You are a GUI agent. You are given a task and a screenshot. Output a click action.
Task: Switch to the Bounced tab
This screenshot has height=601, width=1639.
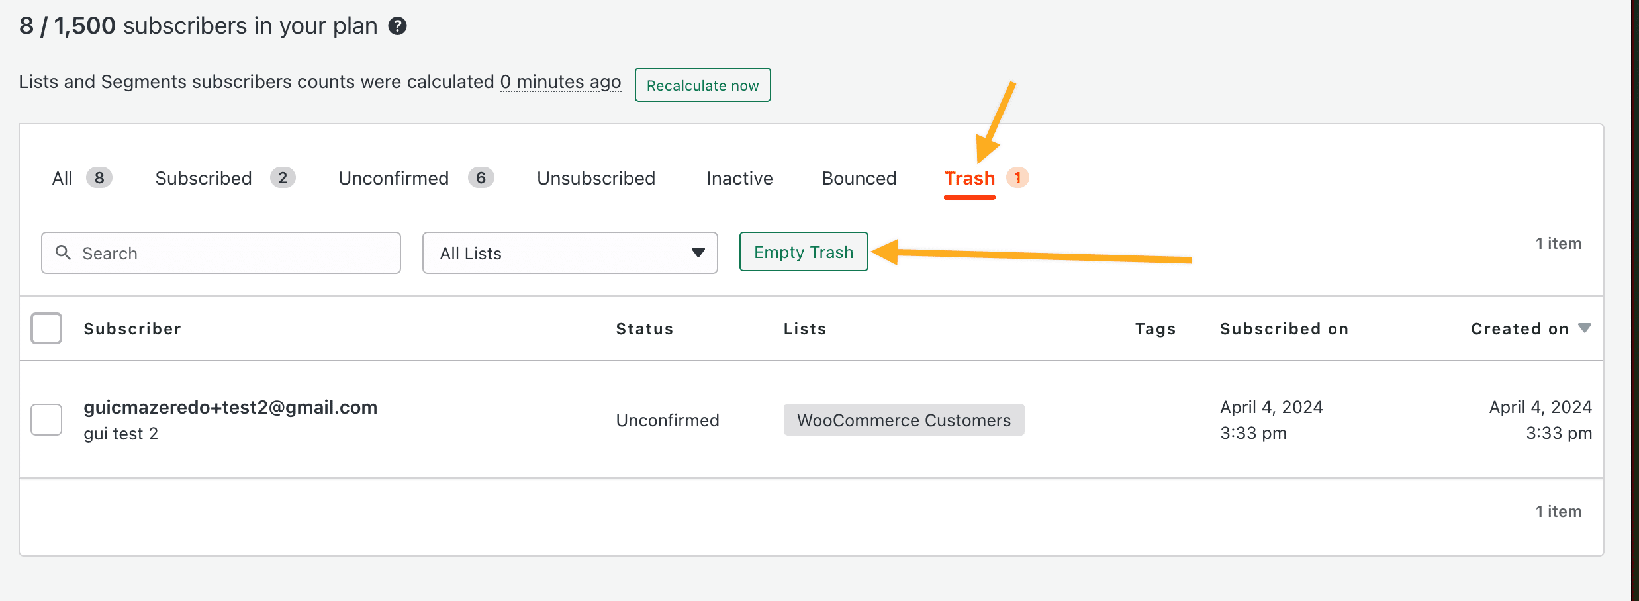(x=859, y=178)
